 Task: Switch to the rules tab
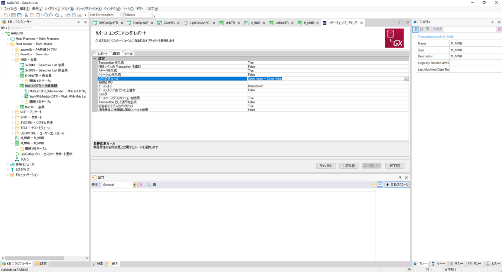pos(128,54)
